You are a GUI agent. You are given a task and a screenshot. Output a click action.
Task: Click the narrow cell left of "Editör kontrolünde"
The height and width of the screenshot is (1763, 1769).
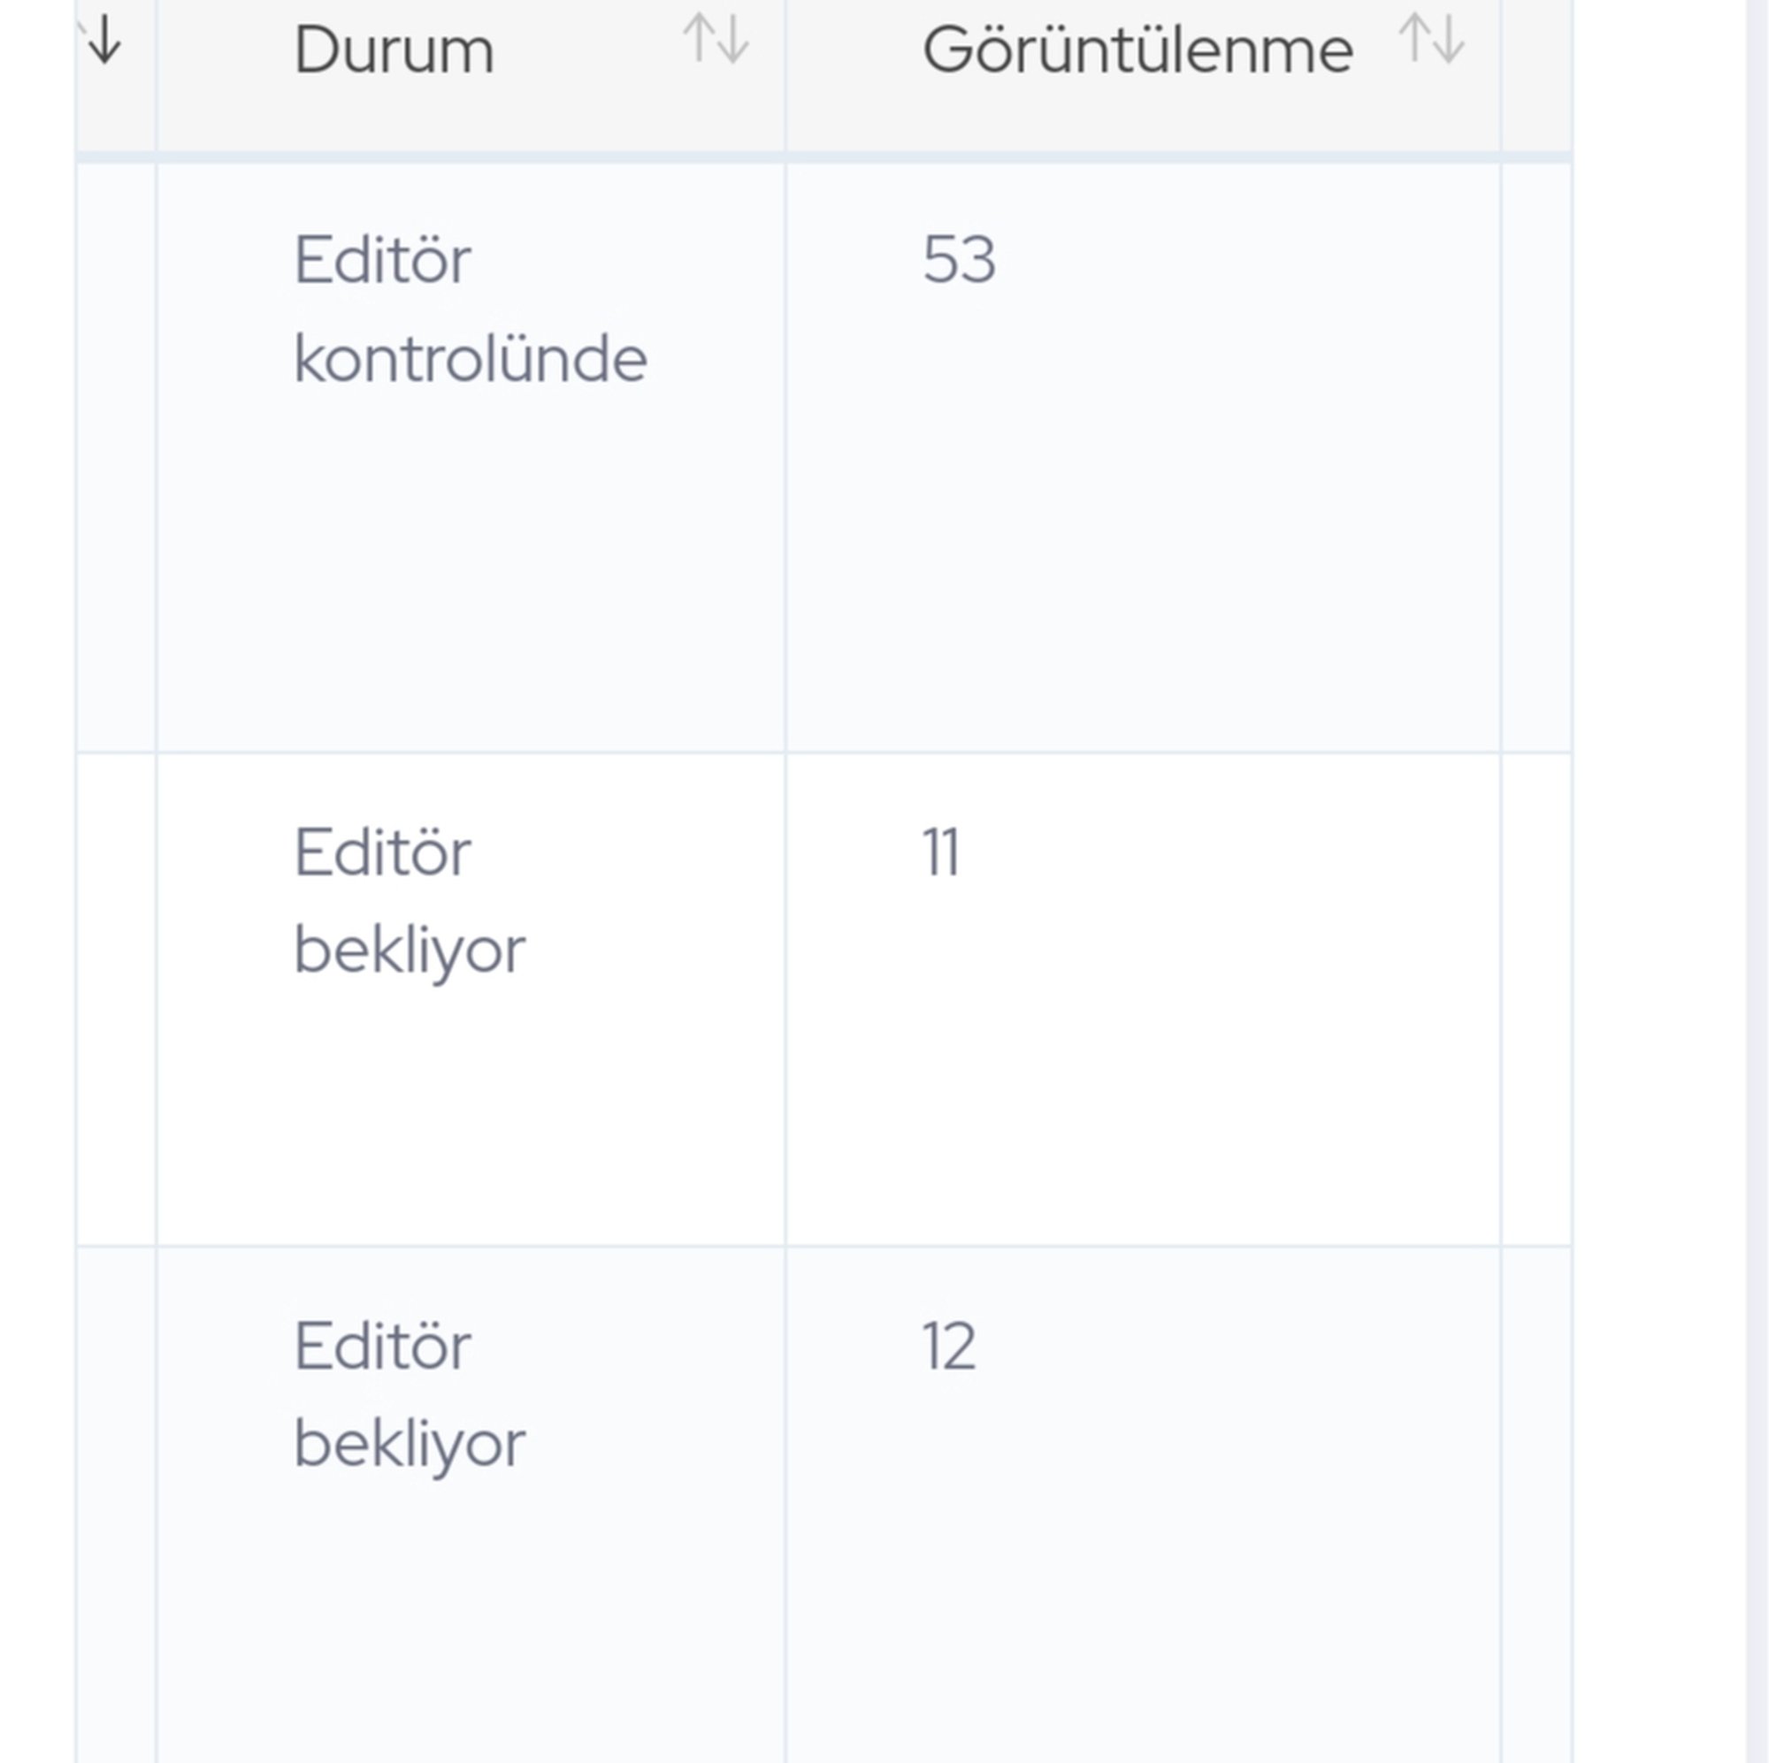pos(116,458)
